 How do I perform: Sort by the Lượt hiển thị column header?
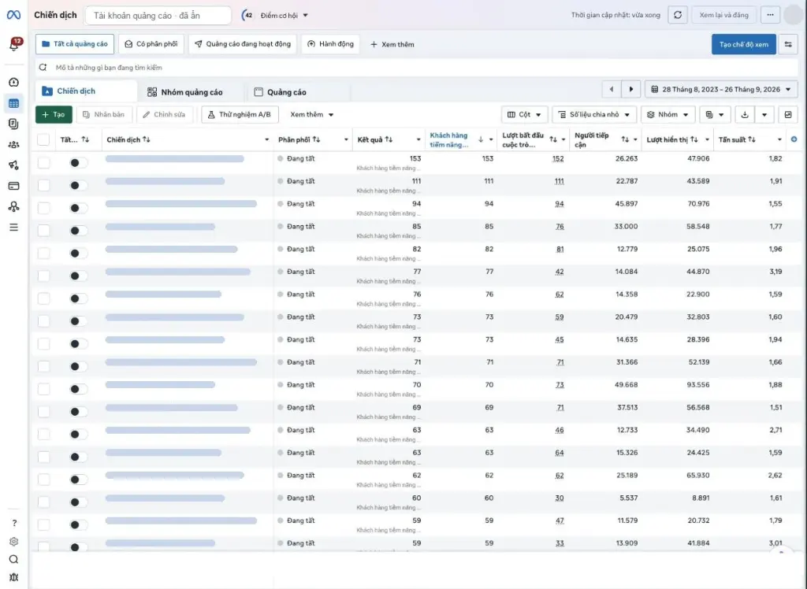click(672, 139)
